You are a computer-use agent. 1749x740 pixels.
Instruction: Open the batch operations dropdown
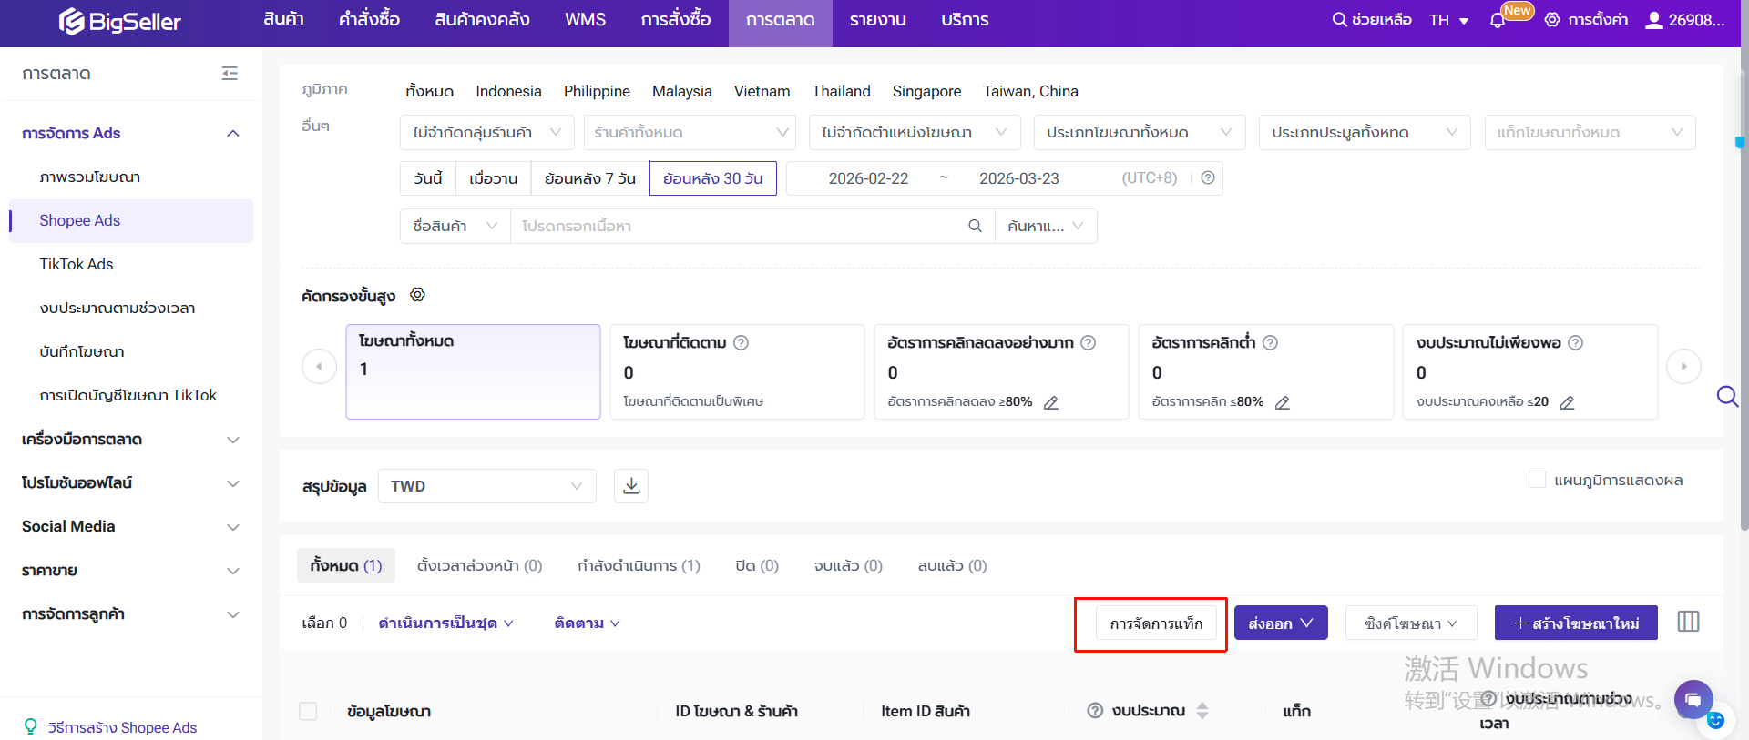click(x=445, y=623)
